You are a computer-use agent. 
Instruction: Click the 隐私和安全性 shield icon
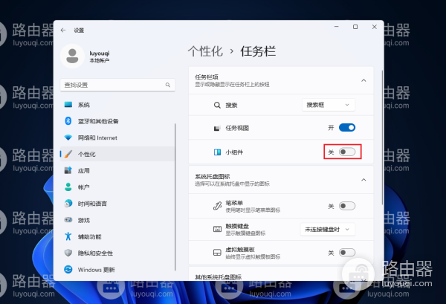(x=68, y=253)
